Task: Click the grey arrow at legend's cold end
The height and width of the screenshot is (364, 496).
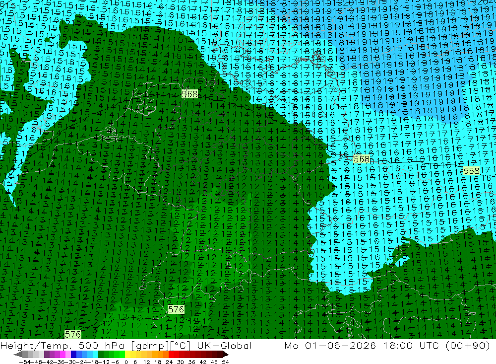Action: click(x=18, y=355)
